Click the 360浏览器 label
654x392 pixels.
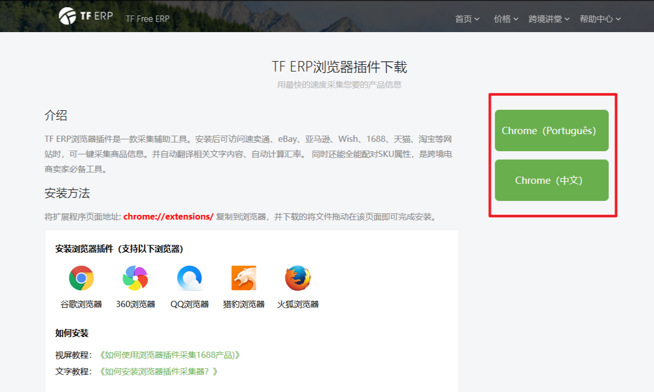(136, 304)
